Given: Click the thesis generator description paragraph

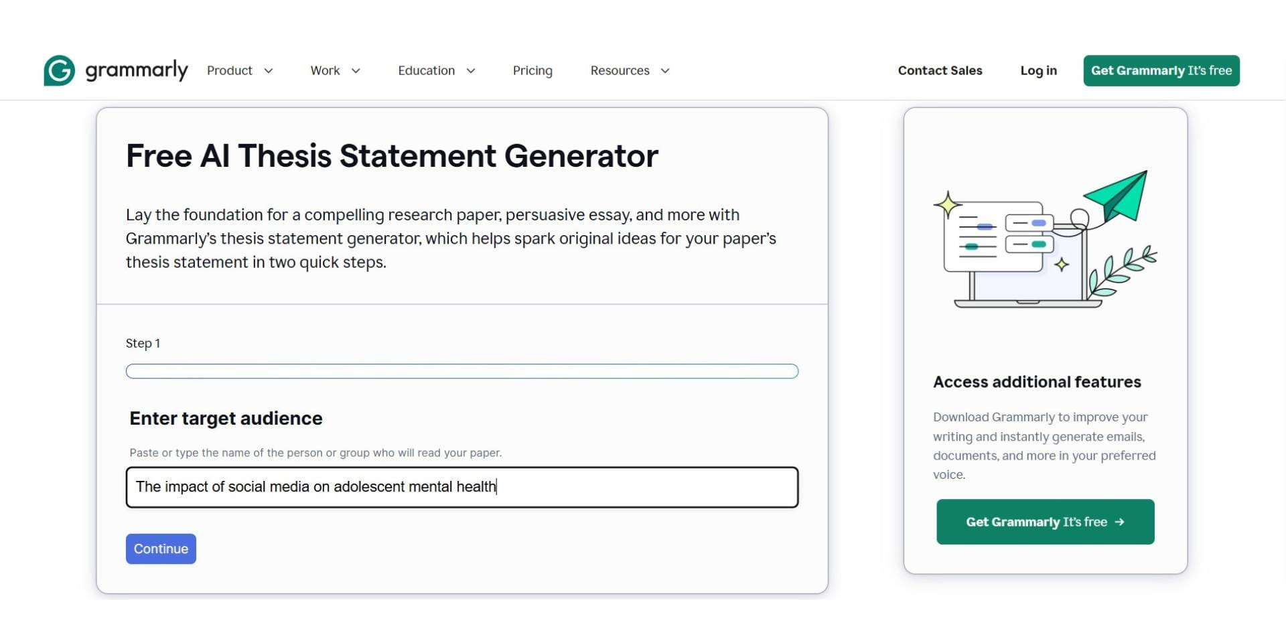Looking at the screenshot, I should pyautogui.click(x=451, y=238).
